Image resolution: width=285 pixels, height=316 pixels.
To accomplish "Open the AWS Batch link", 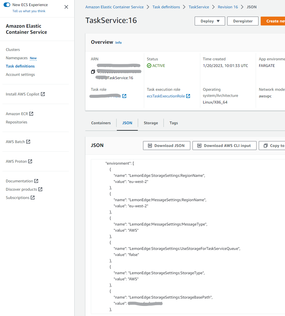I will click(15, 142).
